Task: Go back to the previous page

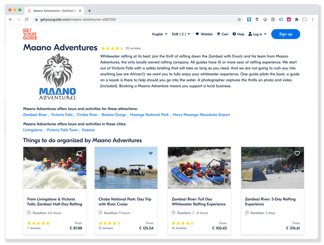Action: point(11,19)
